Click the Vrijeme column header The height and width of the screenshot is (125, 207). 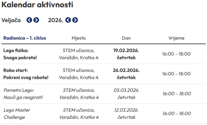[x=176, y=38]
